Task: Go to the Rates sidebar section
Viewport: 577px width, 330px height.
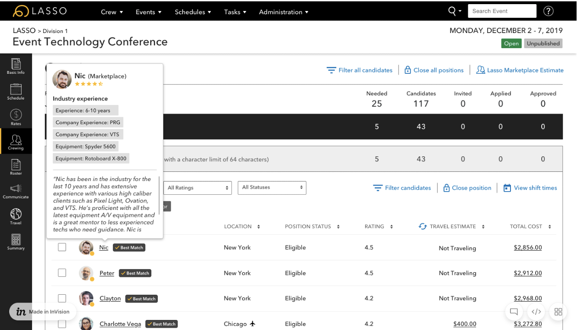Action: [16, 117]
